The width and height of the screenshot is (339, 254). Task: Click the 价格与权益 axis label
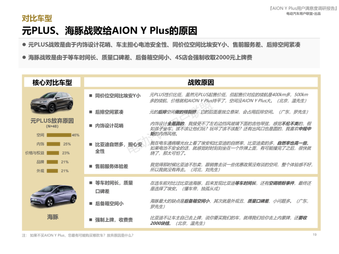click(35, 153)
